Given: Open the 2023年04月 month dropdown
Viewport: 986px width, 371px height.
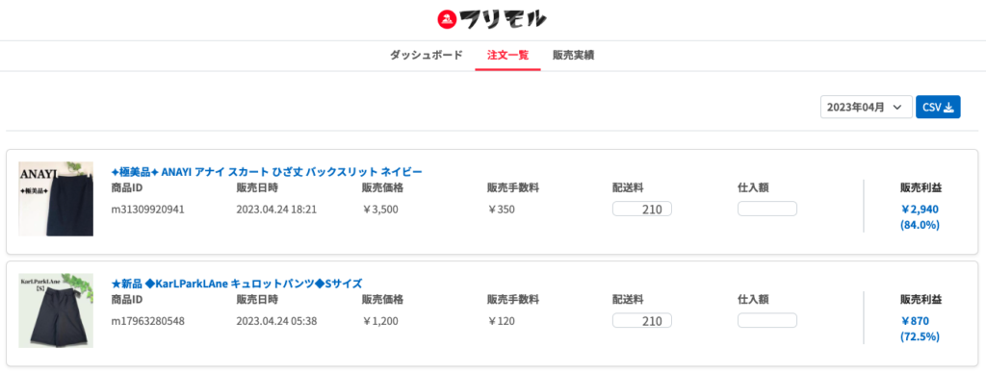Looking at the screenshot, I should click(x=866, y=108).
